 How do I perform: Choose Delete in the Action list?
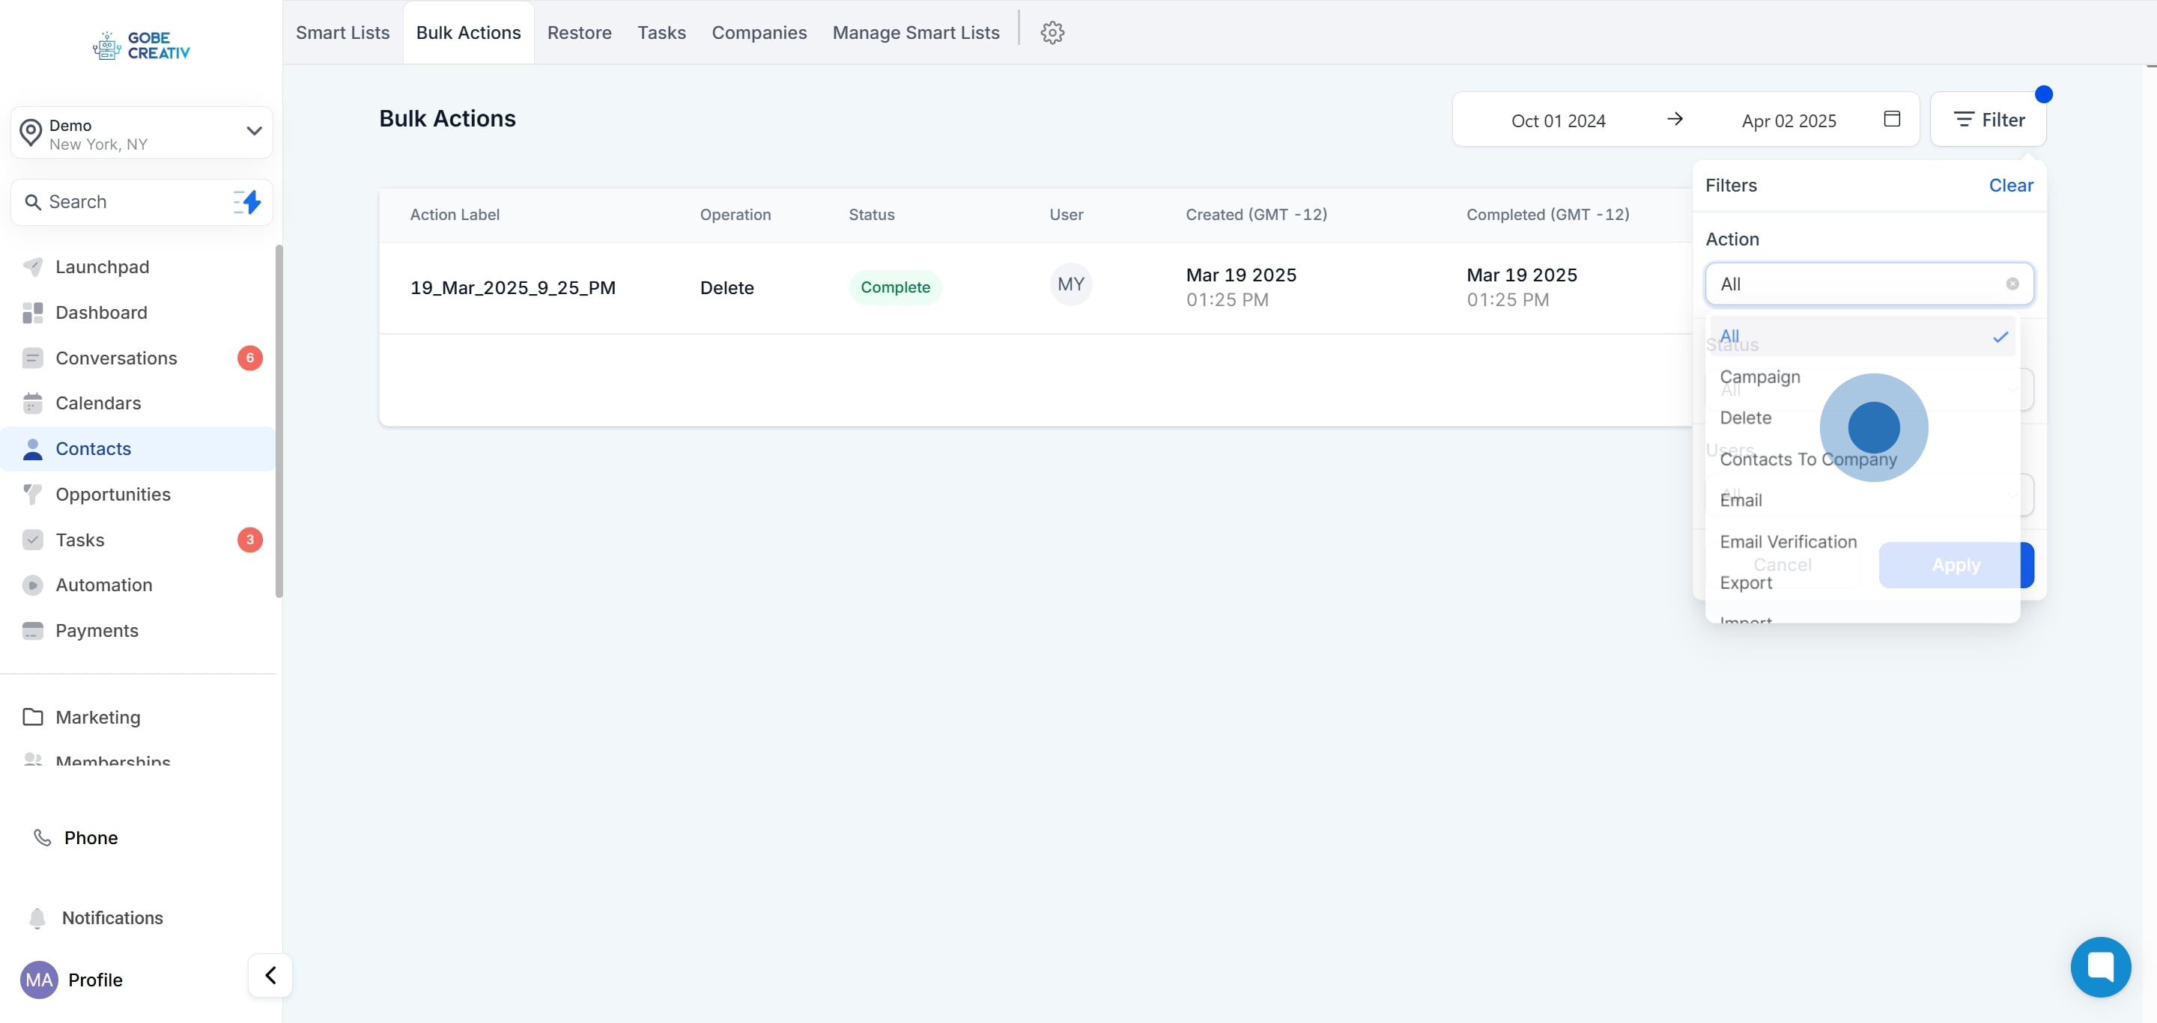[1745, 418]
